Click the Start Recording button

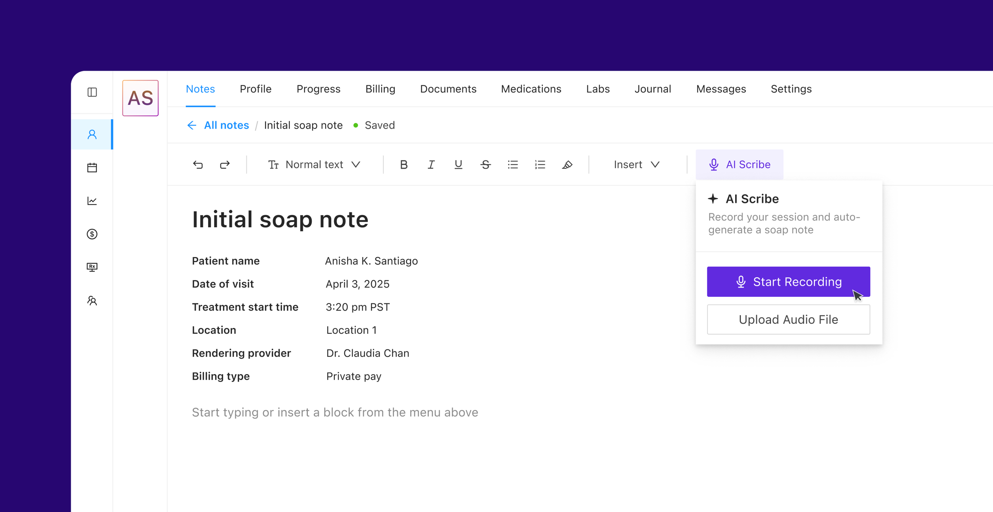pos(788,282)
